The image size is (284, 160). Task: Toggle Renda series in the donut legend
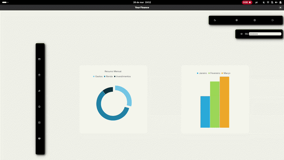(109, 76)
